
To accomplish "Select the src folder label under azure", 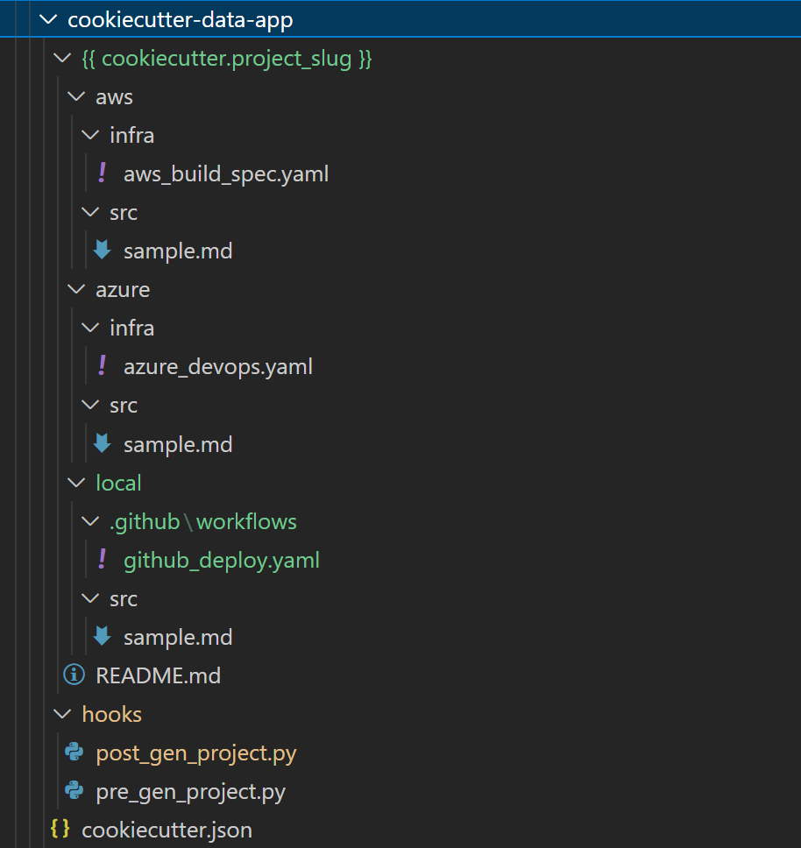I will coord(124,406).
